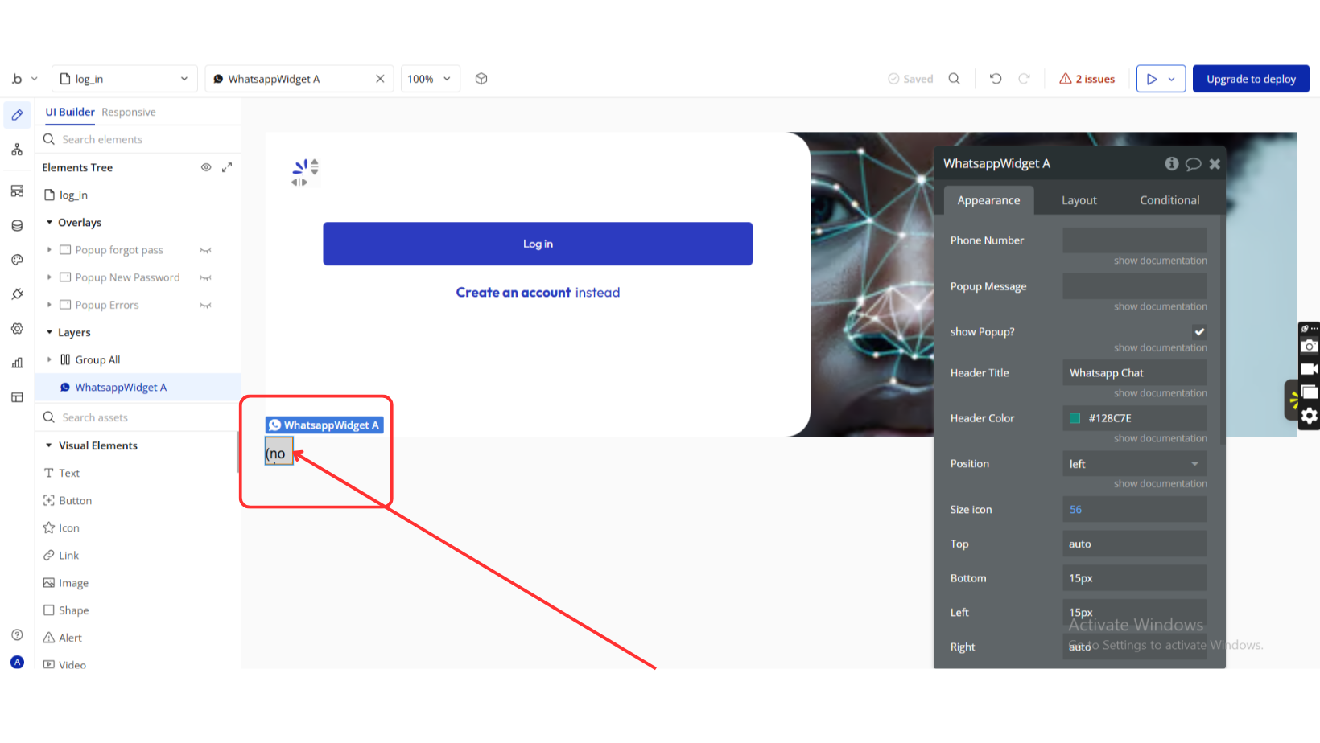Click the camera icon on right floating toolbar
The height and width of the screenshot is (743, 1320).
point(1310,347)
